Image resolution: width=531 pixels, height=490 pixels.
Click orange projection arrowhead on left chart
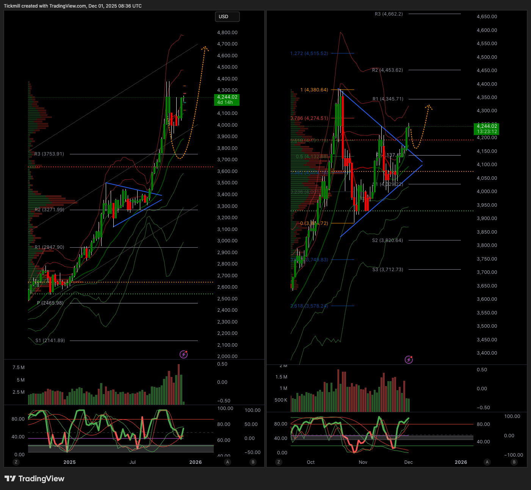[x=205, y=48]
